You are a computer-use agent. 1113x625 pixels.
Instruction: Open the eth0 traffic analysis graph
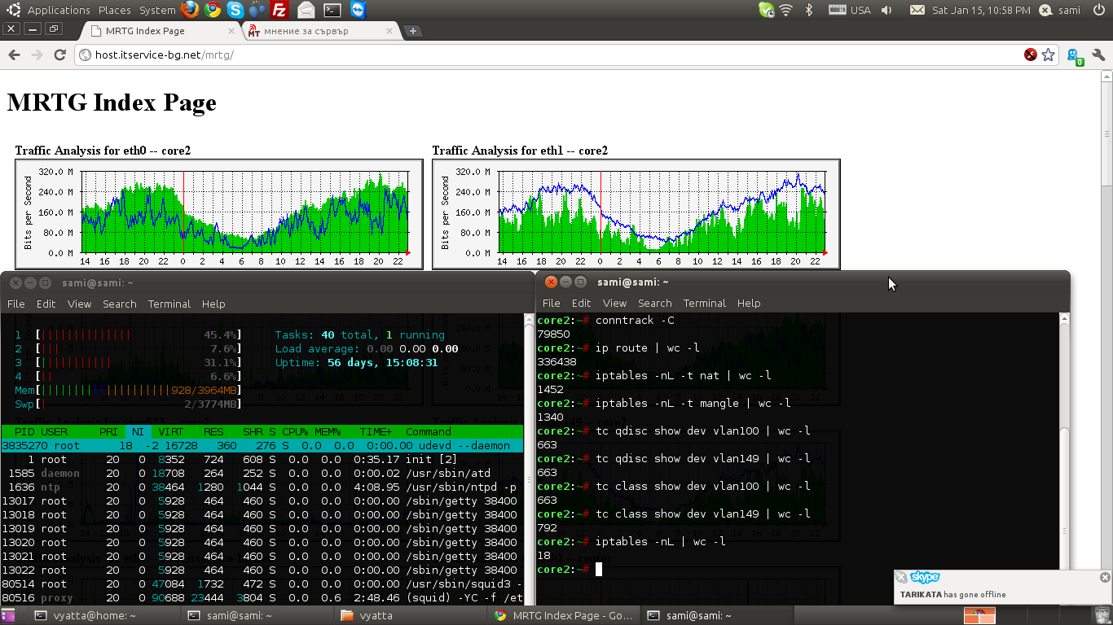coord(219,214)
